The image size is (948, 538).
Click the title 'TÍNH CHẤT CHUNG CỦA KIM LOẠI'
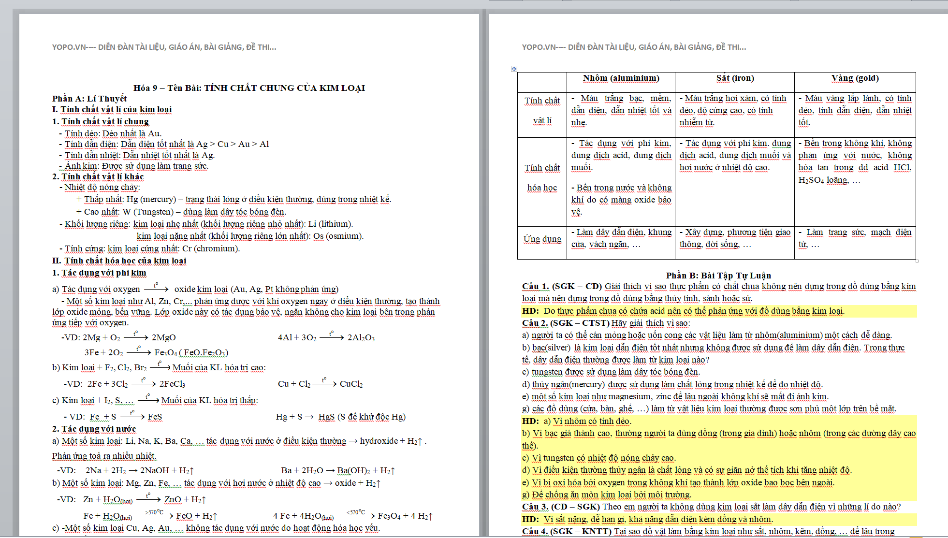[x=284, y=88]
